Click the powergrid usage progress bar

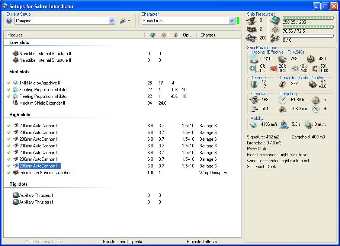[x=308, y=27]
